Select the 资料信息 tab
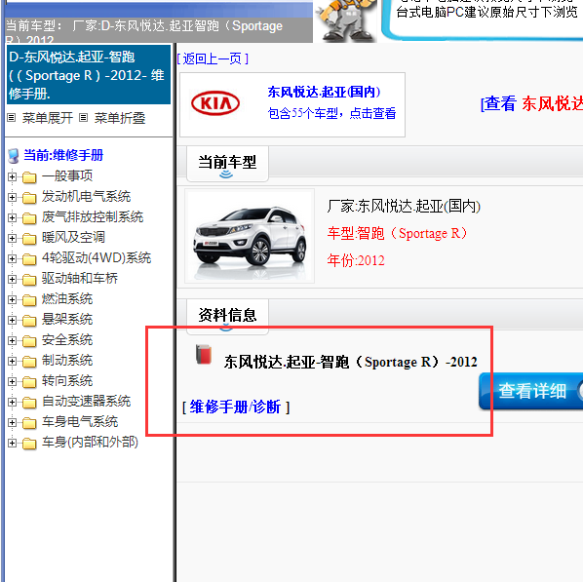This screenshot has width=583, height=582. point(227,317)
